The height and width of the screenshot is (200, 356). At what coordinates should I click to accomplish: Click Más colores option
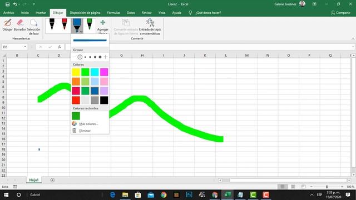89,124
